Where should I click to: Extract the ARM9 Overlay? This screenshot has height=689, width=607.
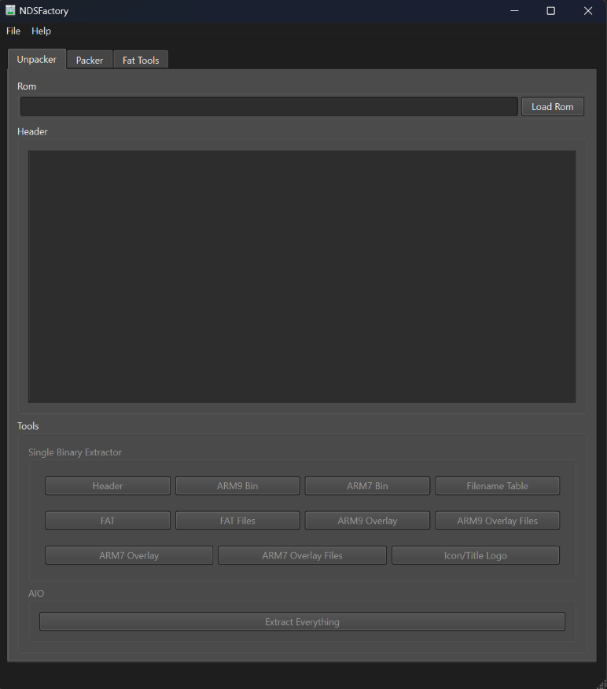pyautogui.click(x=367, y=521)
